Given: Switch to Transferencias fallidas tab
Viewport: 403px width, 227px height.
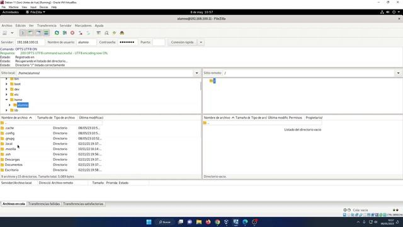Looking at the screenshot, I should pyautogui.click(x=44, y=204).
